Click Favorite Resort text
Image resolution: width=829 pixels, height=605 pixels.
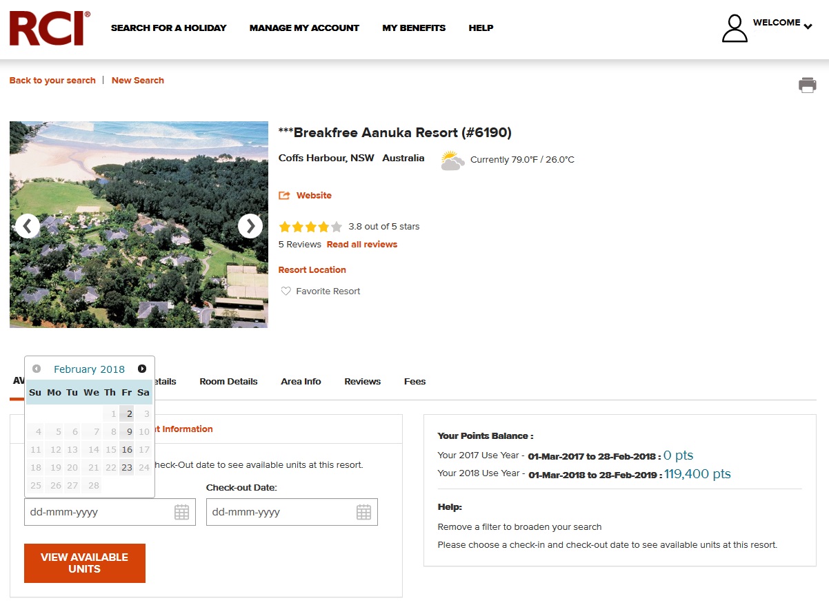[x=328, y=291]
